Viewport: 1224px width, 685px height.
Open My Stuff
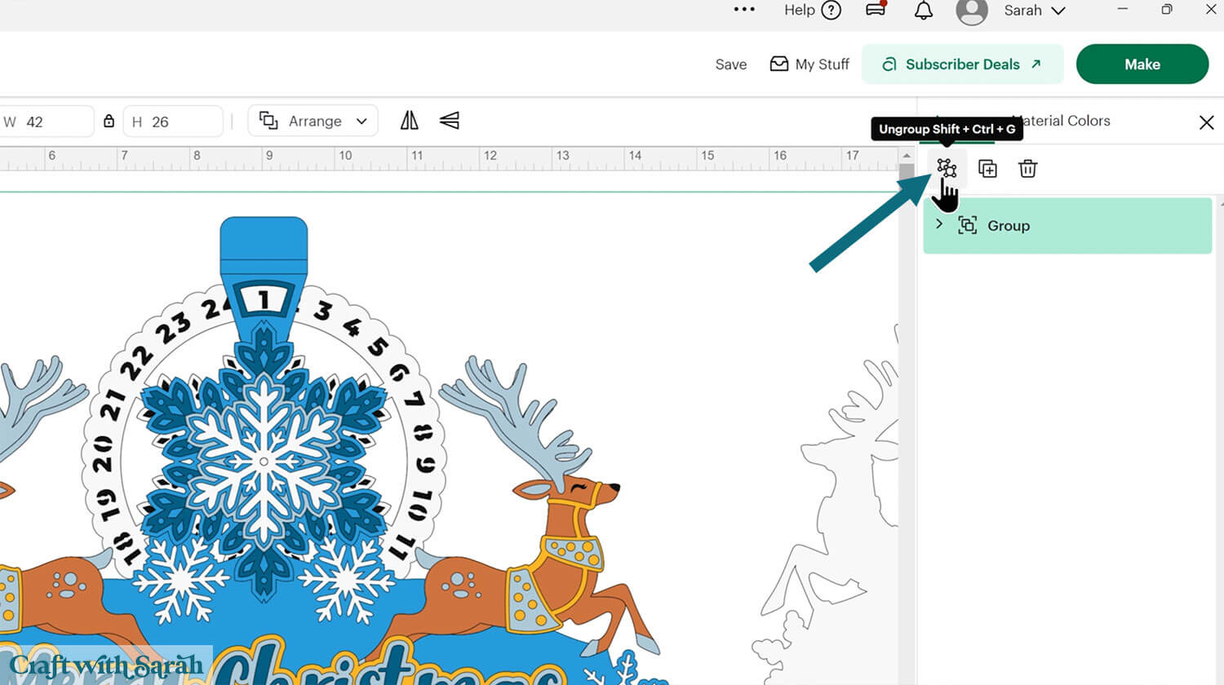coord(809,64)
